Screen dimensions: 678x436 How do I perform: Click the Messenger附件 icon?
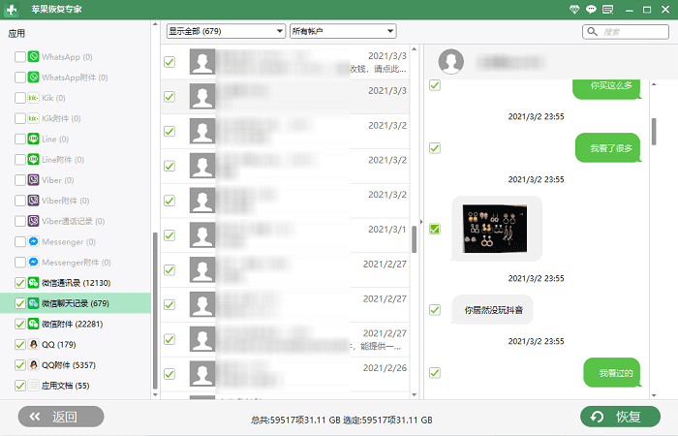(33, 263)
